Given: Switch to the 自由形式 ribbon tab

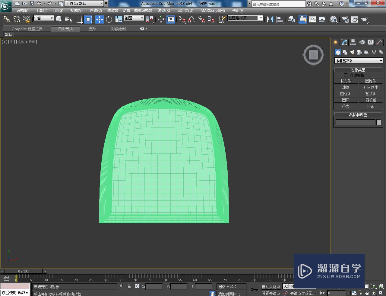Looking at the screenshot, I should [65, 29].
